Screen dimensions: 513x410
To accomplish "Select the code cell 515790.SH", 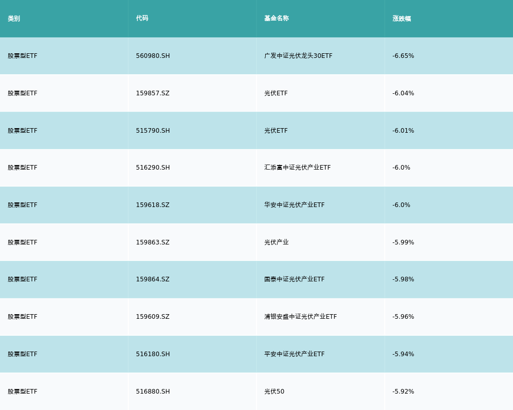I will 153,131.
